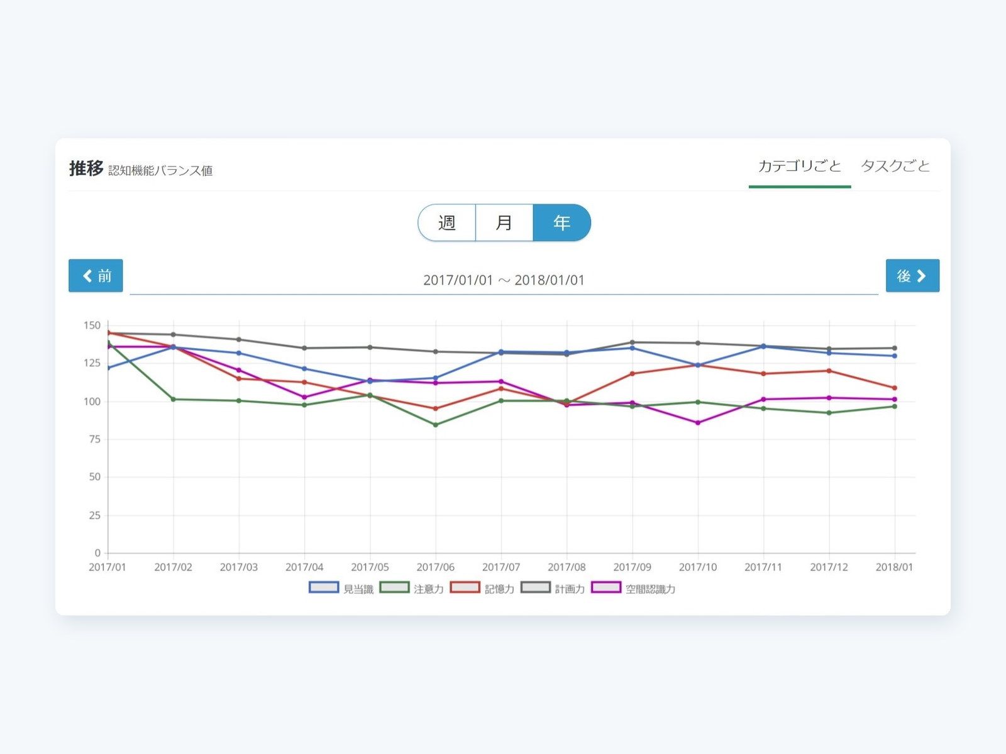Click the 推移 heading text
The height and width of the screenshot is (754, 1006).
[x=86, y=168]
